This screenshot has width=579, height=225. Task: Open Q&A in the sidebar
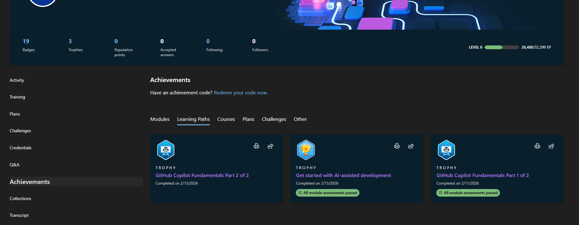(x=15, y=165)
